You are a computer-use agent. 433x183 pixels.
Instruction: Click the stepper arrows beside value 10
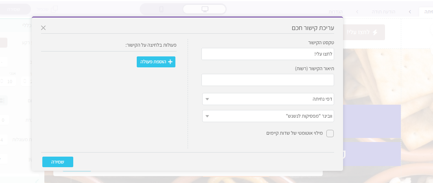(1, 82)
